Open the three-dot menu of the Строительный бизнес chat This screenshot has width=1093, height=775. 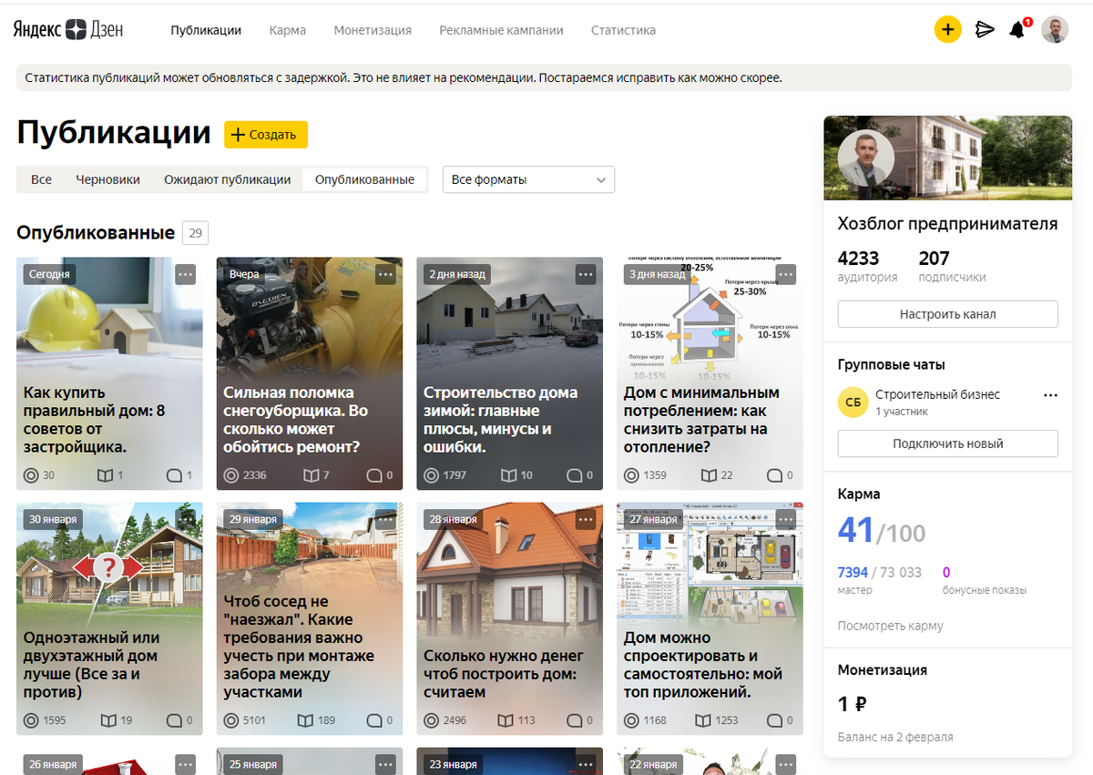1050,395
